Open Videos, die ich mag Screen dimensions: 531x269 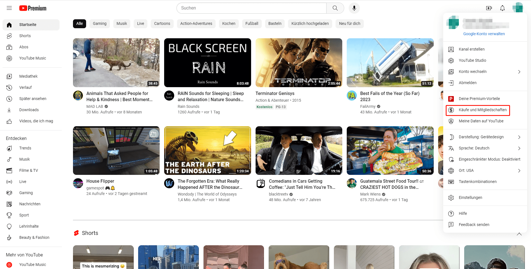(x=31, y=121)
